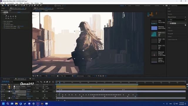Click the orange label swatch of MASTER layer
Screen dimensions: 188x106
(9, 86)
